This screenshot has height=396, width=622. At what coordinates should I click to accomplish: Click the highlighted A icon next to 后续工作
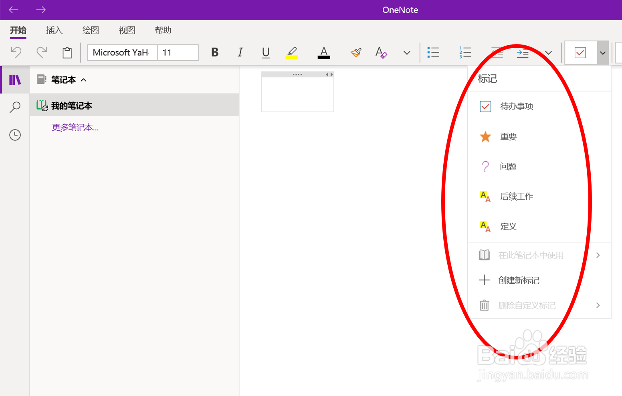coord(485,197)
